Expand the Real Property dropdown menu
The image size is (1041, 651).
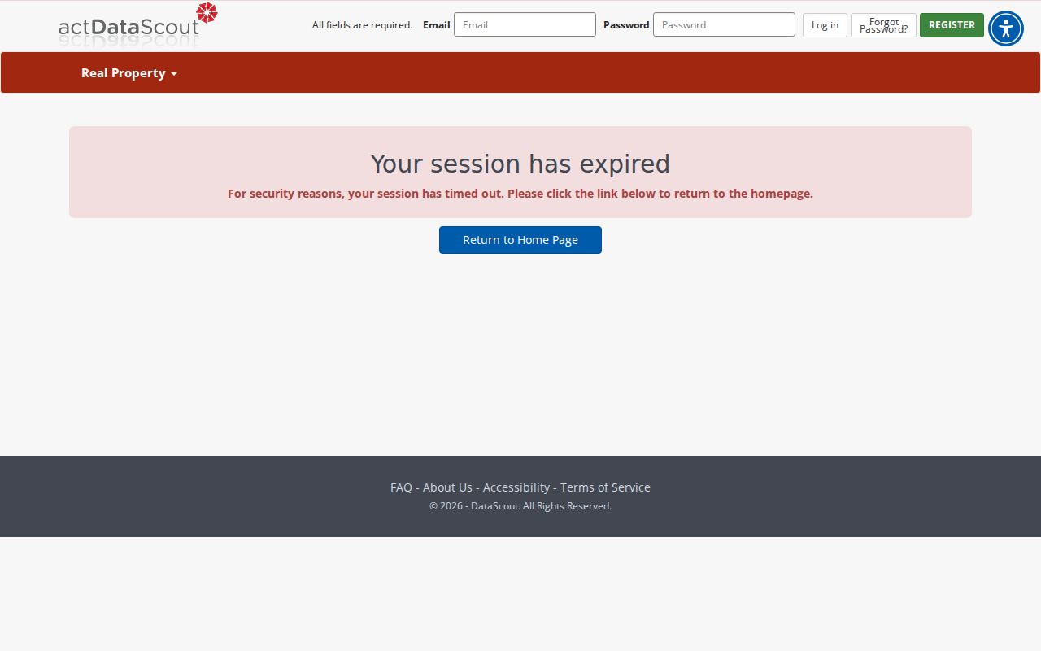(x=128, y=73)
